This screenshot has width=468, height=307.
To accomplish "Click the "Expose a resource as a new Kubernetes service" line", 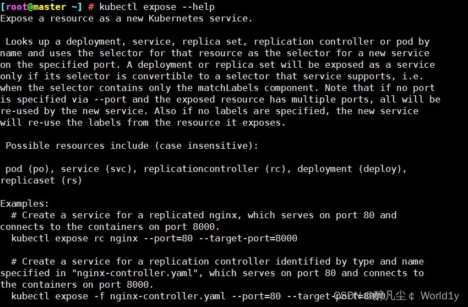I will [x=126, y=18].
